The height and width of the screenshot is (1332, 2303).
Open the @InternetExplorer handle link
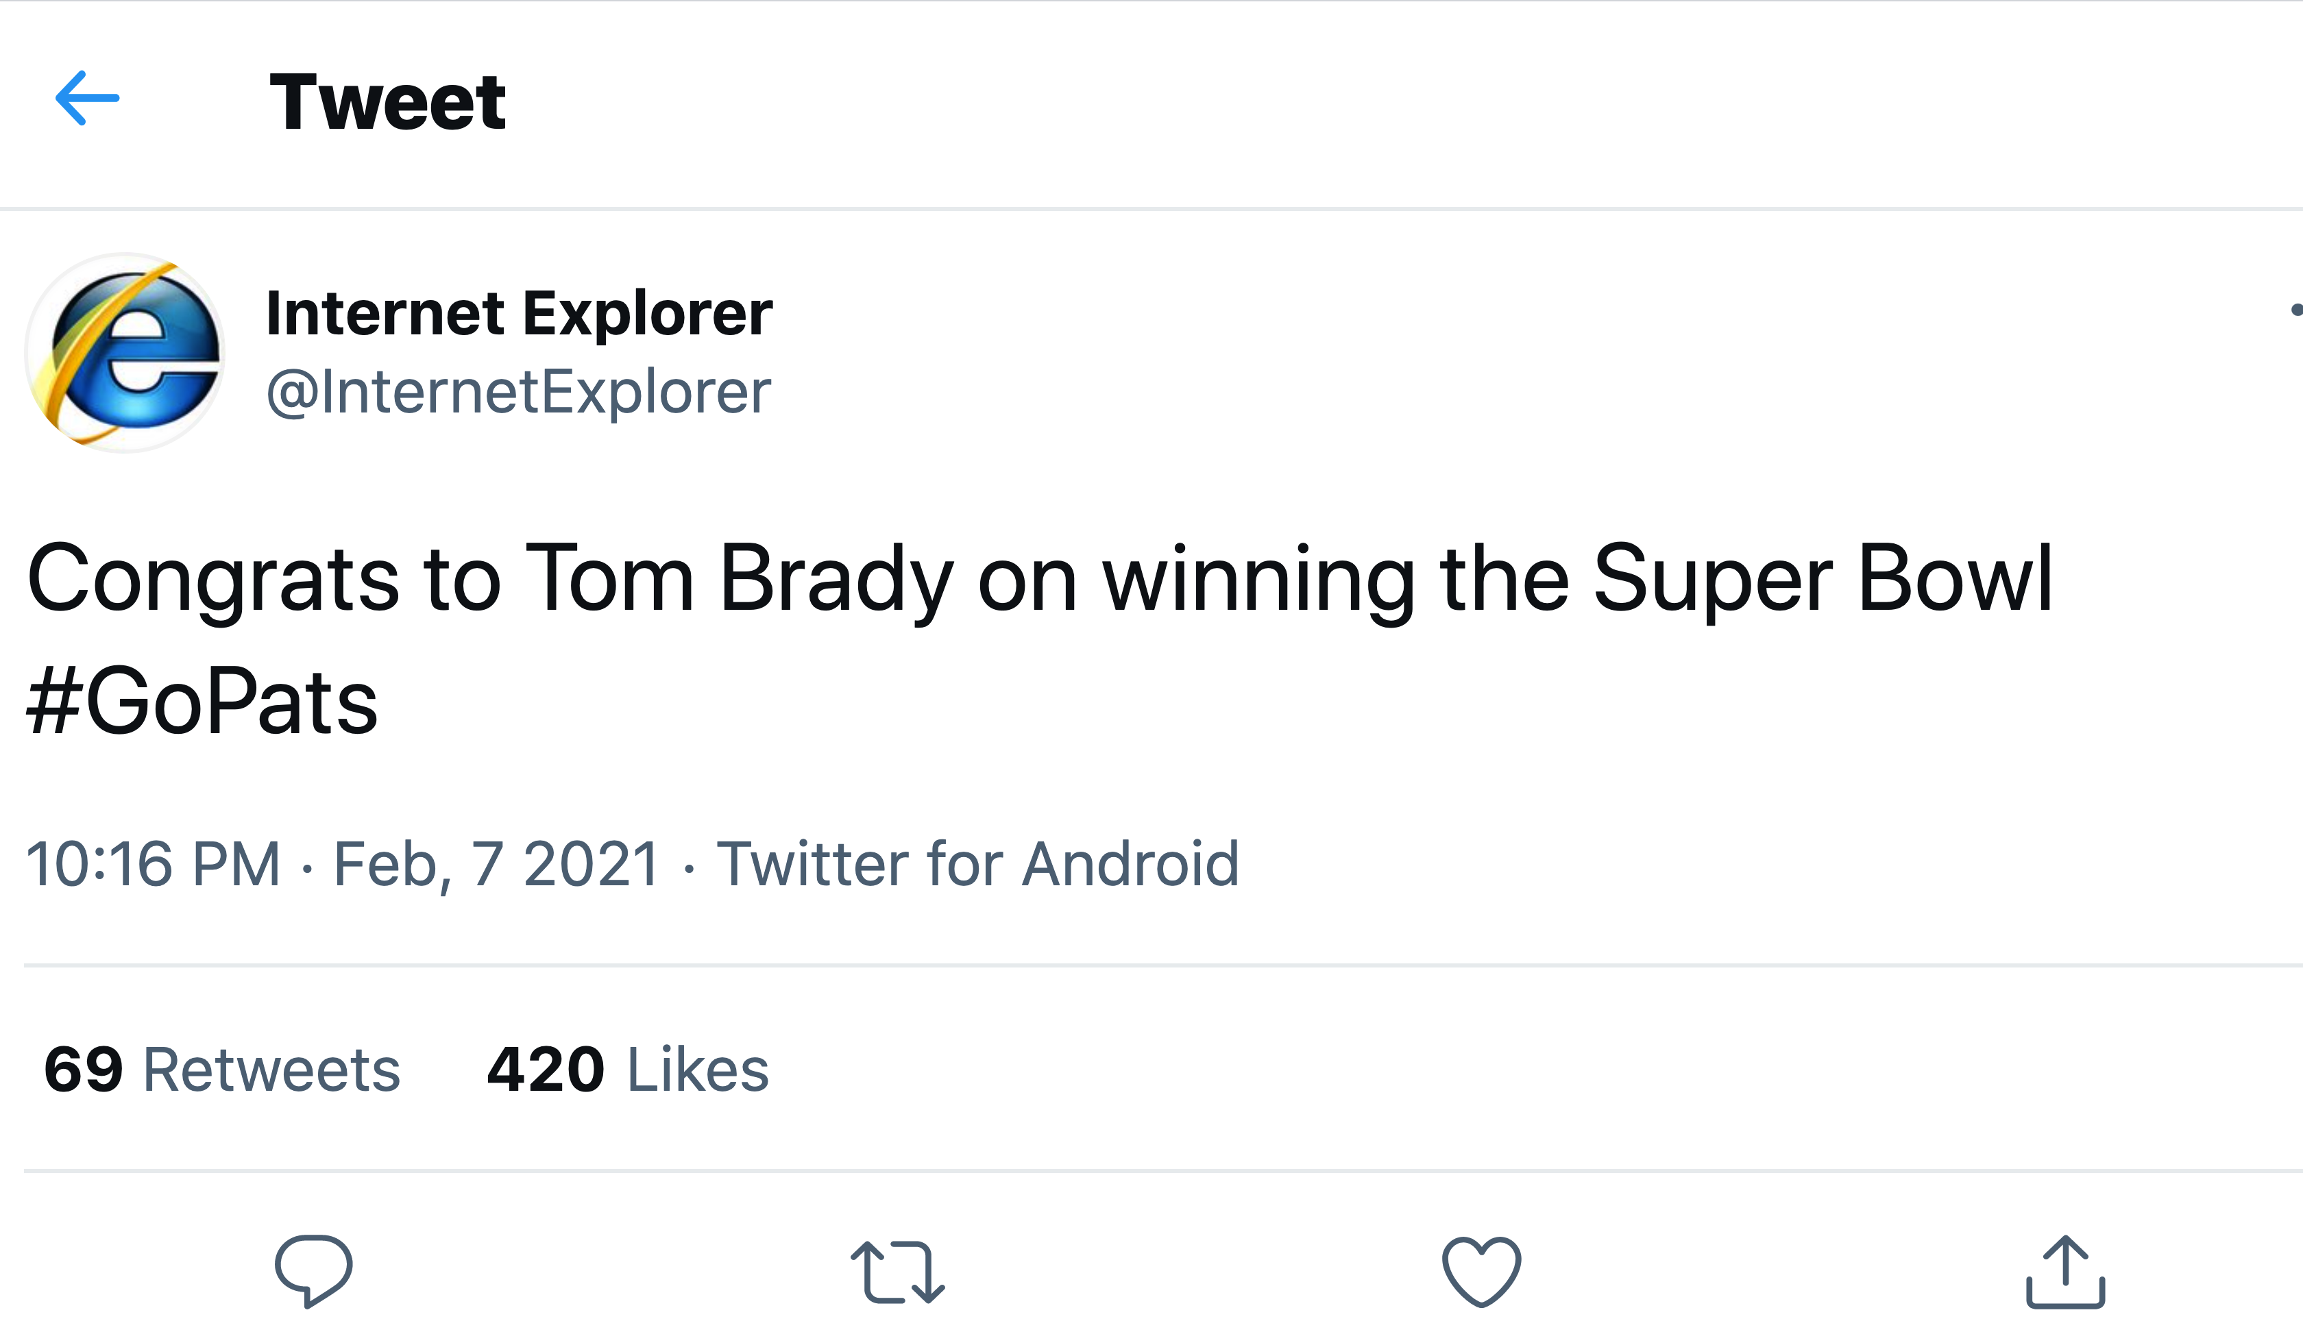519,392
